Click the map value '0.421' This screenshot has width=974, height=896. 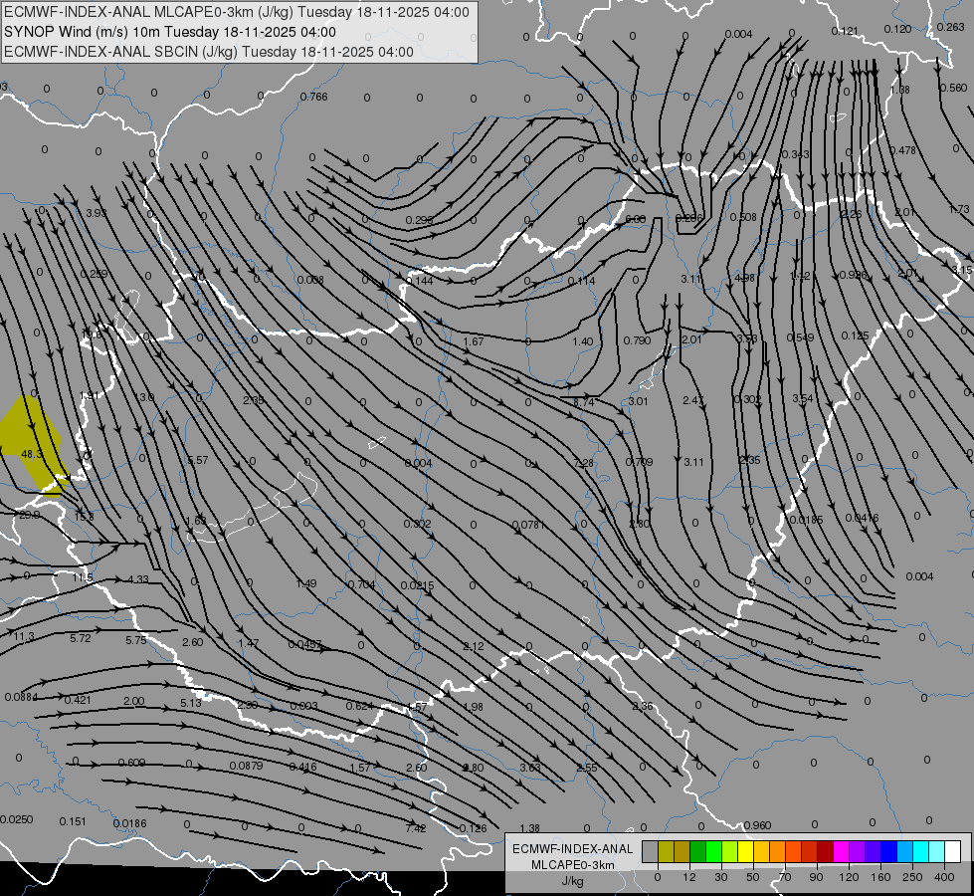pos(78,700)
